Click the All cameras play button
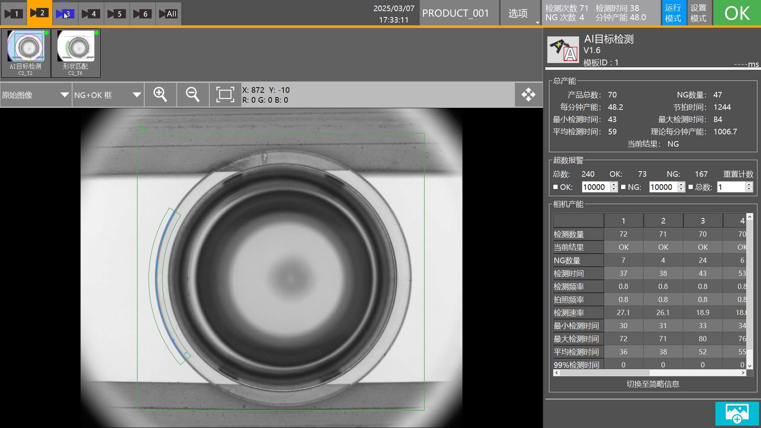 pos(168,14)
